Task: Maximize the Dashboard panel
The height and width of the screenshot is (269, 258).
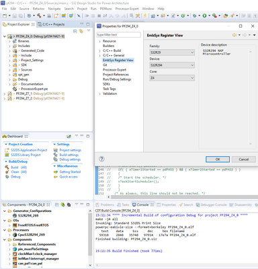Action: click(x=88, y=136)
